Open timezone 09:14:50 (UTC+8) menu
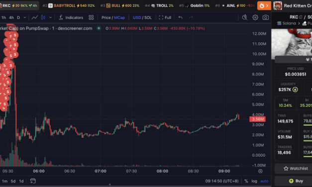This screenshot has width=312, height=187. point(222,181)
